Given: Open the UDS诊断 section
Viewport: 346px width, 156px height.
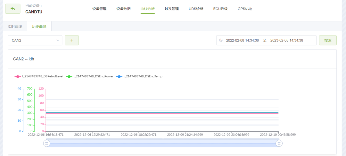Looking at the screenshot, I should [x=196, y=9].
